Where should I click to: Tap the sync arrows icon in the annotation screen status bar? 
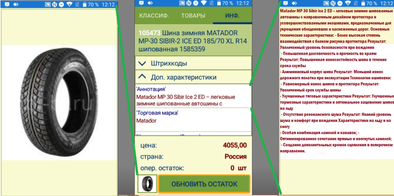[294, 3]
